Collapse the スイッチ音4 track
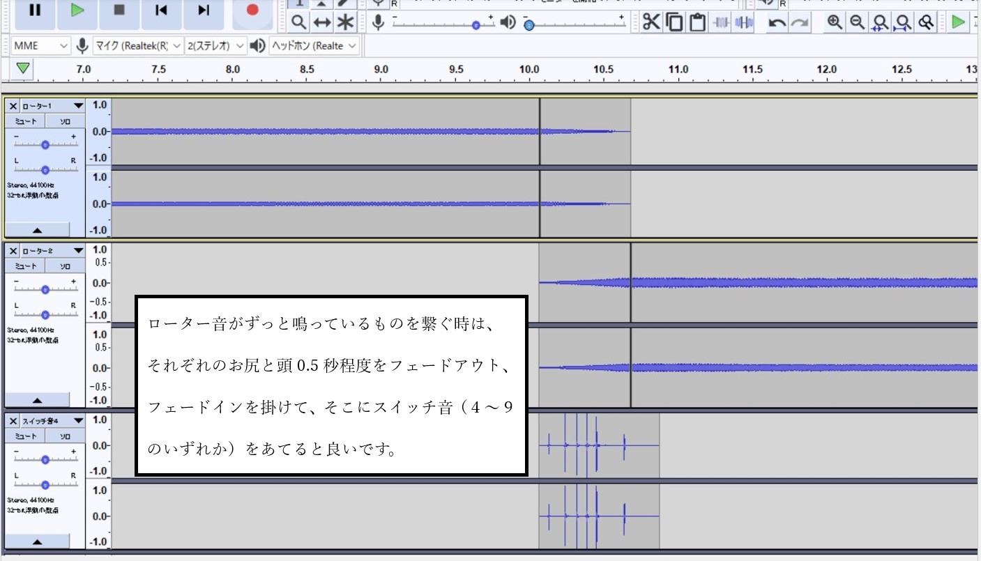Screen dimensions: 981x561 [37, 541]
